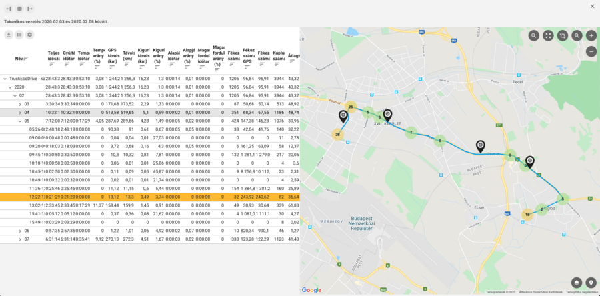Open the table settings gear icon

[29, 35]
